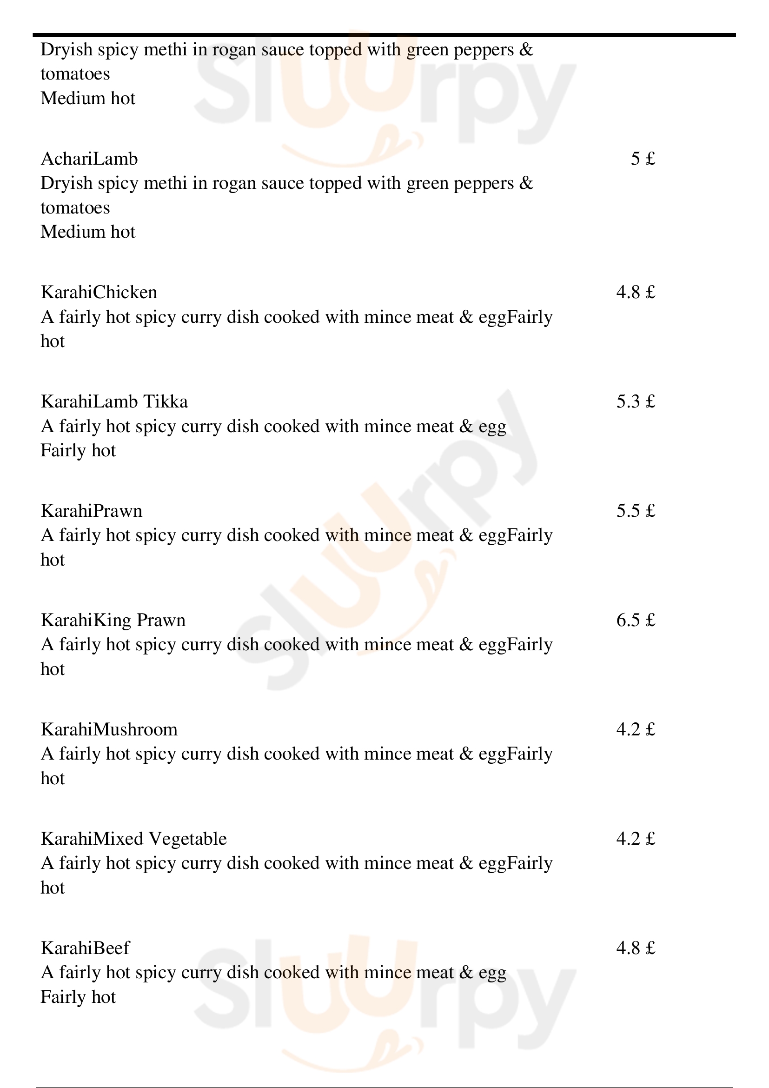769x1088 pixels.
Task: Click "Fairly hot" label under KarahiLamb Tikka description
Action: (x=78, y=451)
